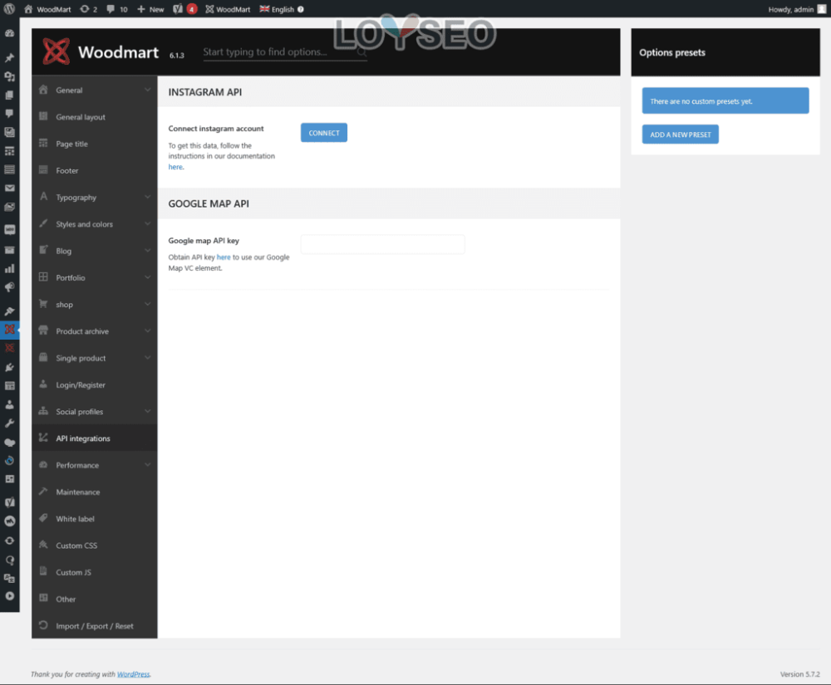Click the play circle icon in admin sidebar
The height and width of the screenshot is (685, 831).
[9, 596]
